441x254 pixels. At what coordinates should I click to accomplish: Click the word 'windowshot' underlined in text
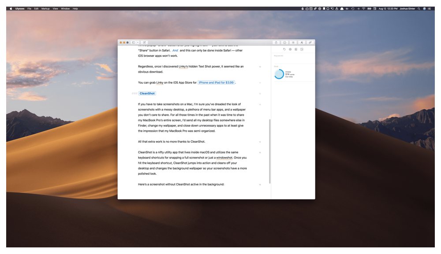coord(224,158)
